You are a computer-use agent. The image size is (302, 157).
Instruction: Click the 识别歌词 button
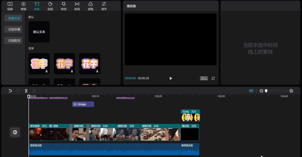coord(13,40)
